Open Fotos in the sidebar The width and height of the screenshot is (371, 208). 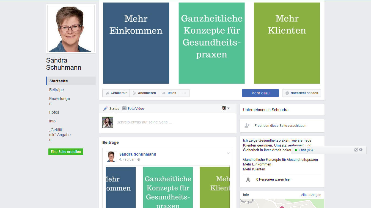coord(54,112)
